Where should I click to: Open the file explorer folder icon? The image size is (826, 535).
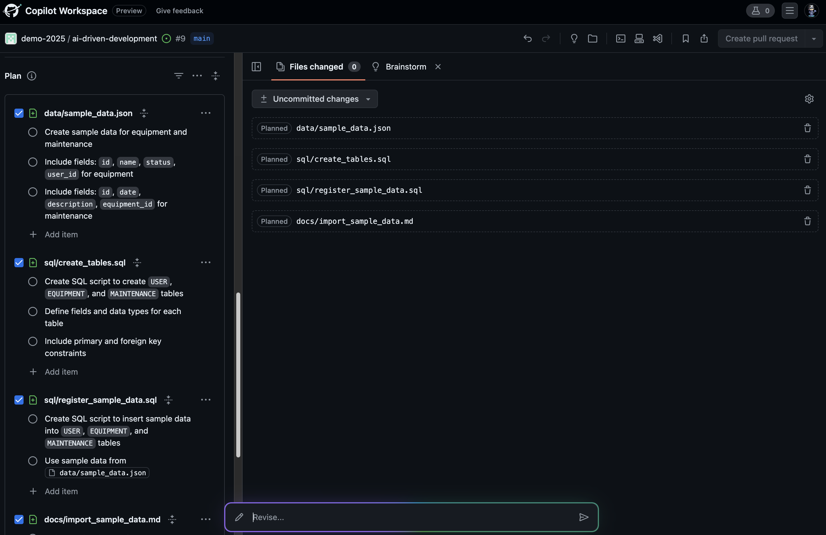coord(592,39)
